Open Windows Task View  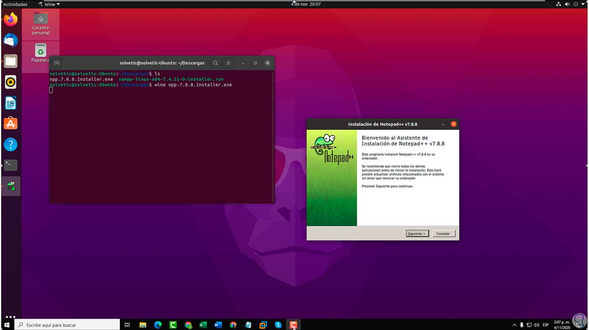127,325
